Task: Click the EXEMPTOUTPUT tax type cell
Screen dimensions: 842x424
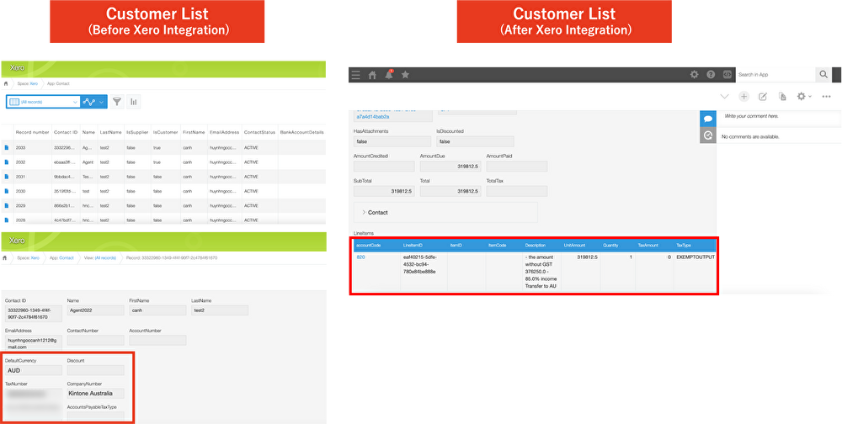Action: [x=695, y=257]
